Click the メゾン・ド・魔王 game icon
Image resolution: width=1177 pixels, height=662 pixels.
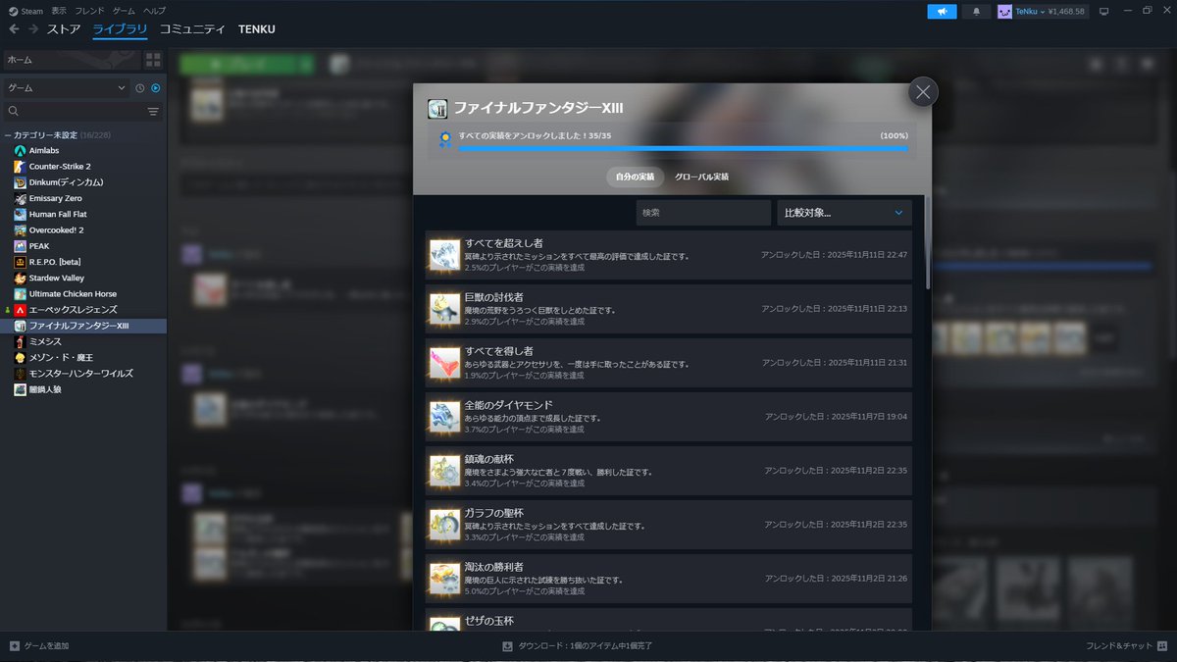click(20, 358)
